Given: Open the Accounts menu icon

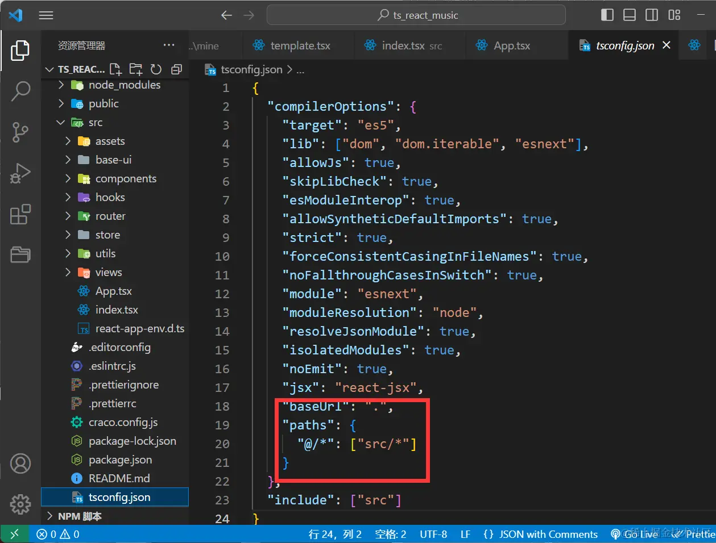Looking at the screenshot, I should point(20,463).
